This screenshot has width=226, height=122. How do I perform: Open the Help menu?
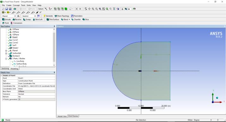(x=40, y=5)
